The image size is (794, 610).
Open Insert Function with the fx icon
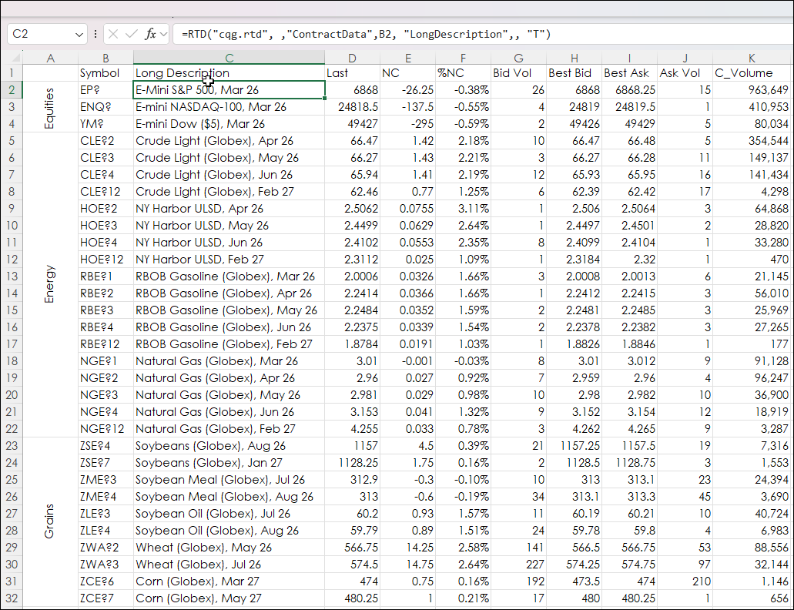(150, 34)
